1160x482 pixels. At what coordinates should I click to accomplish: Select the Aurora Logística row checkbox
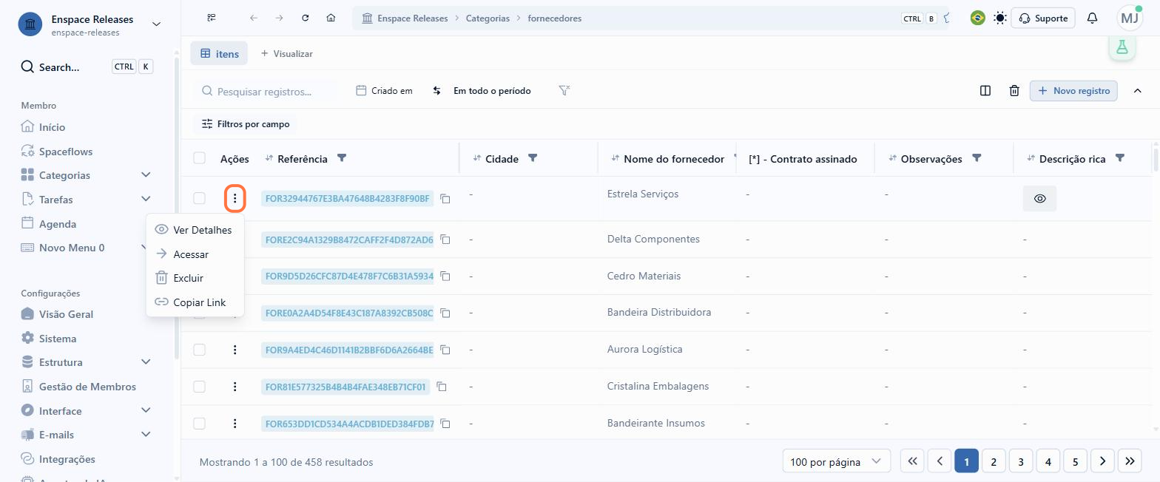click(199, 350)
